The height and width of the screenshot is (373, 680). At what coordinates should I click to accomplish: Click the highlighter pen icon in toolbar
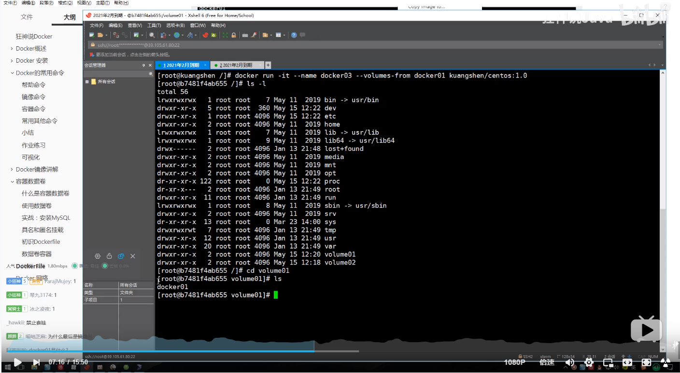254,35
